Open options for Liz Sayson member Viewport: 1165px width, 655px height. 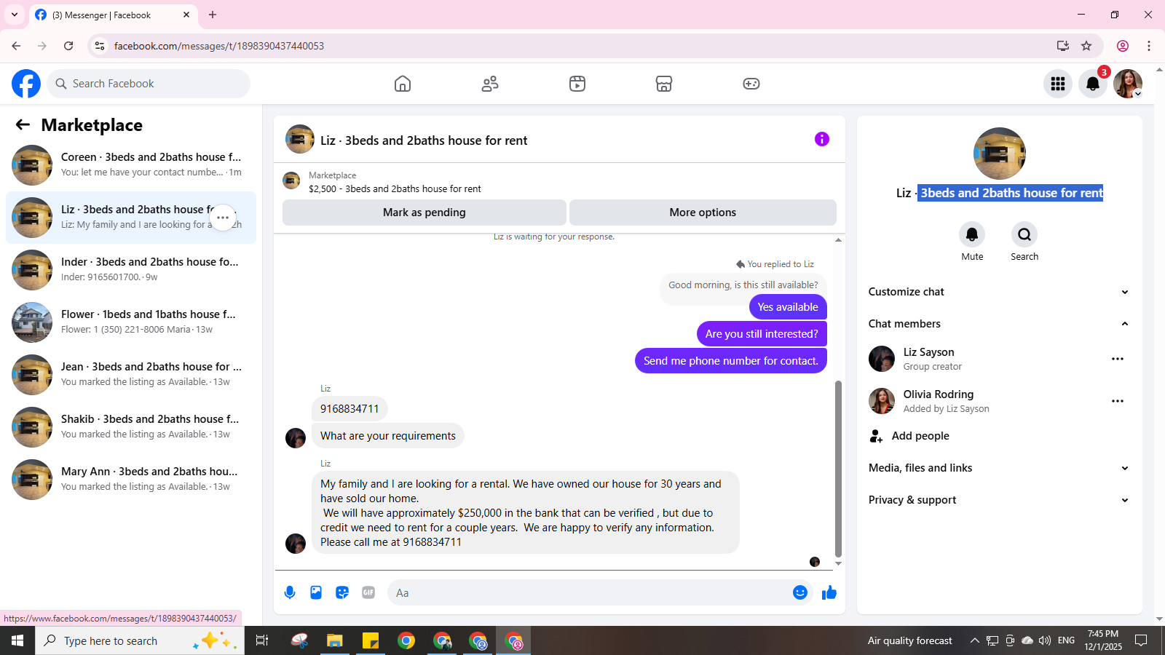(x=1118, y=359)
